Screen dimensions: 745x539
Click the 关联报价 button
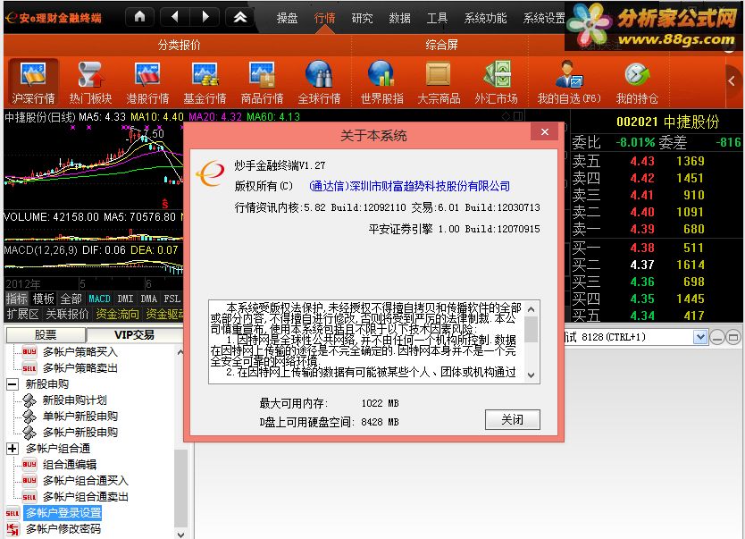(66, 314)
